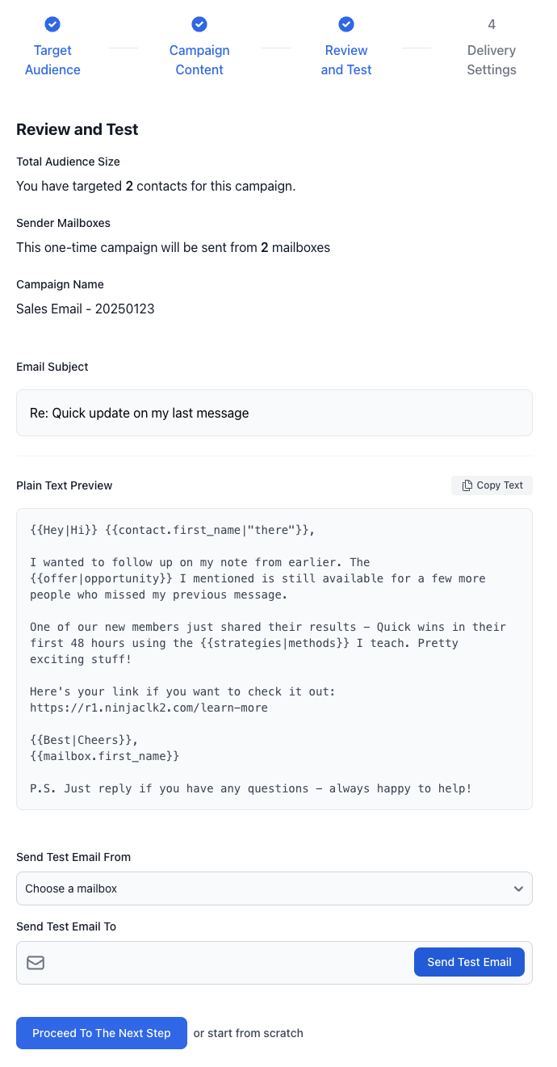Click Proceed To The Next Step

click(x=101, y=1032)
